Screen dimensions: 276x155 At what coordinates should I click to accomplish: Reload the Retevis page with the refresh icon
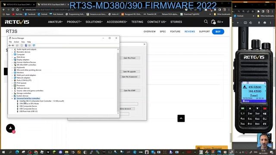(x=13, y=9)
